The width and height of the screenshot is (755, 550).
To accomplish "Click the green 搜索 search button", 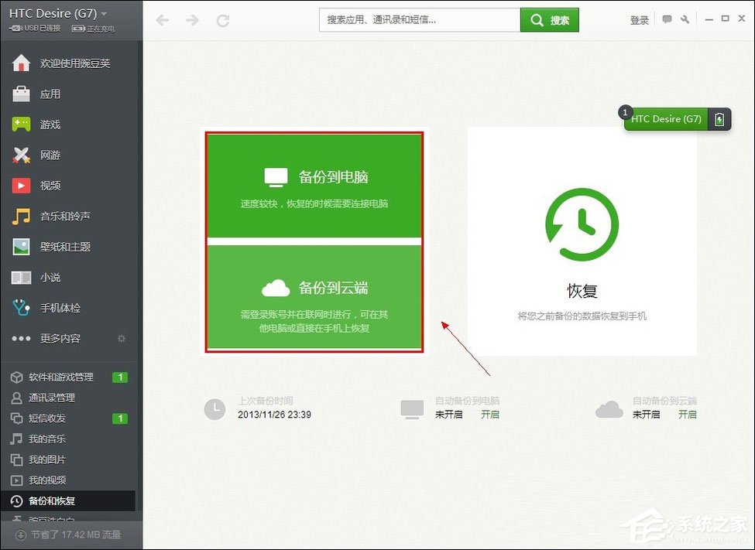I will point(550,19).
